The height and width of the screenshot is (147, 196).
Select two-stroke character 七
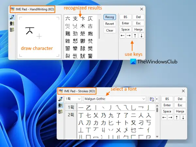click(x=89, y=115)
